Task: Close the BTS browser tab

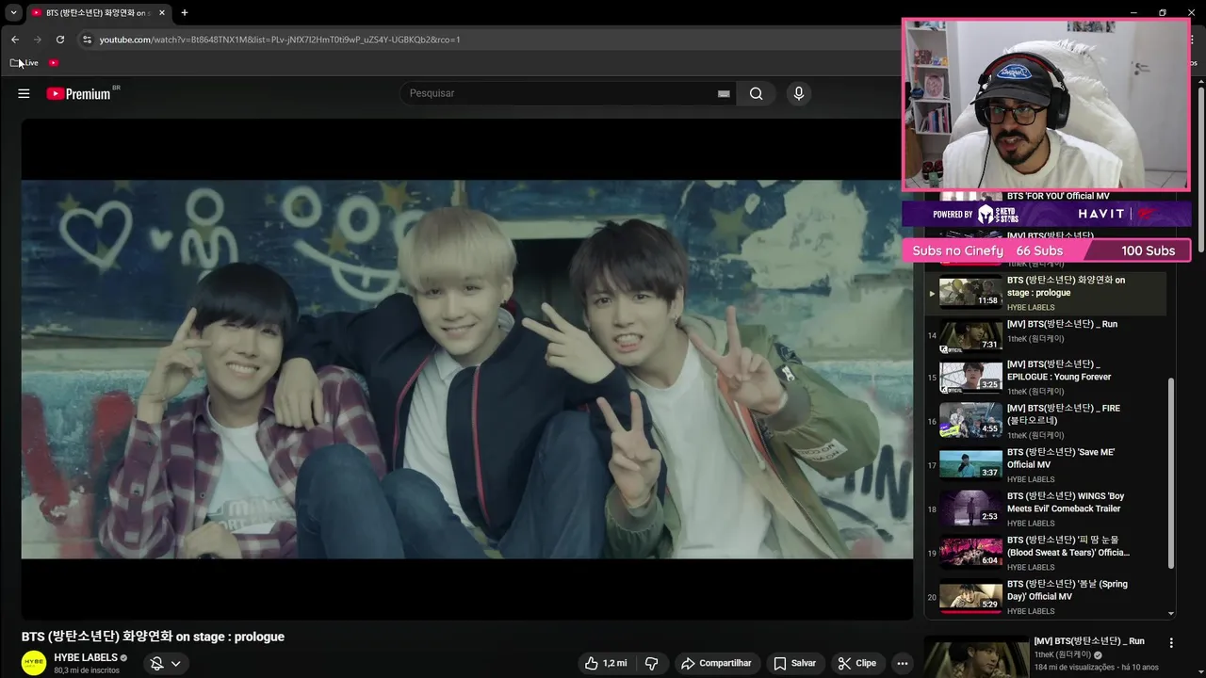Action: pyautogui.click(x=162, y=13)
